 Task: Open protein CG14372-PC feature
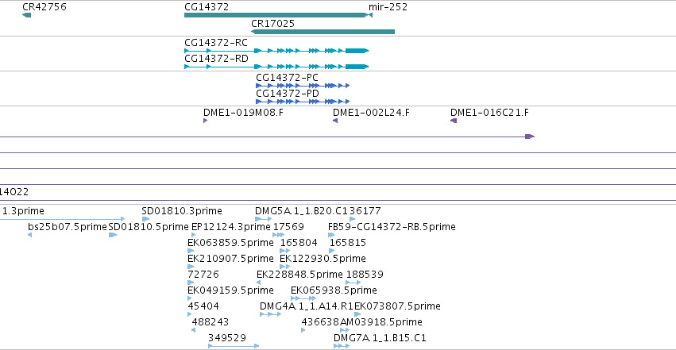click(x=303, y=86)
